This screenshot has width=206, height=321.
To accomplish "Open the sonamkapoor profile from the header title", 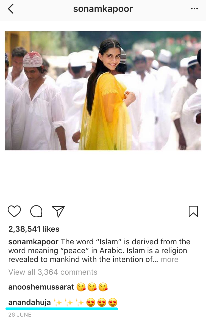I will pyautogui.click(x=103, y=9).
